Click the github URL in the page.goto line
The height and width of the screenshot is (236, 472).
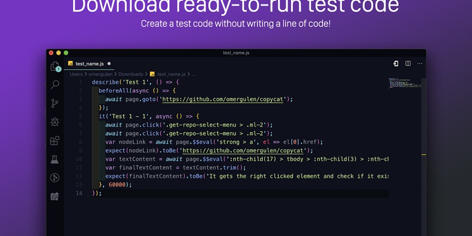click(x=223, y=99)
